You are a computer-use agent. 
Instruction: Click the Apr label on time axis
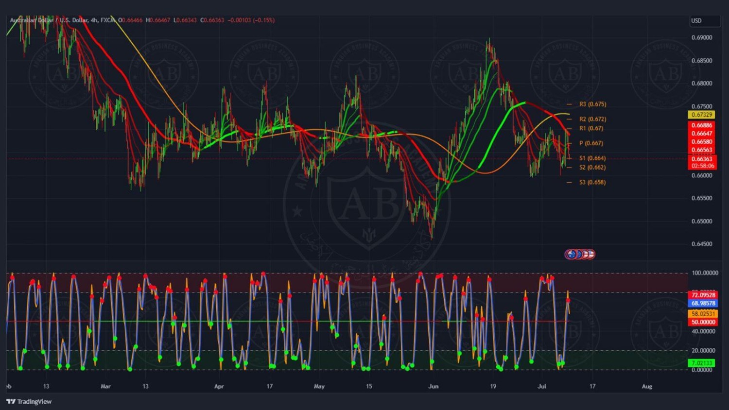(219, 387)
